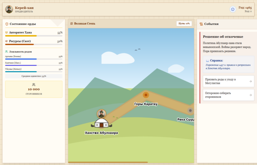
Task: Click the cattle icon next to Ресурсы (Скот)
Action: pyautogui.click(x=7, y=41)
